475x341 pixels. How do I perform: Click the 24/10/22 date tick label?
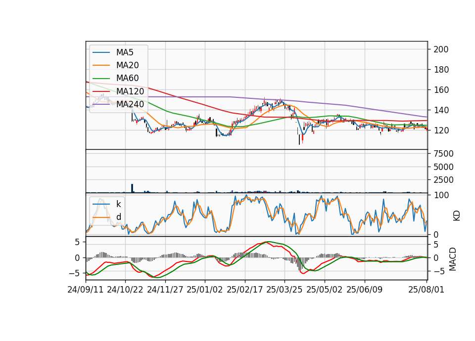125,290
